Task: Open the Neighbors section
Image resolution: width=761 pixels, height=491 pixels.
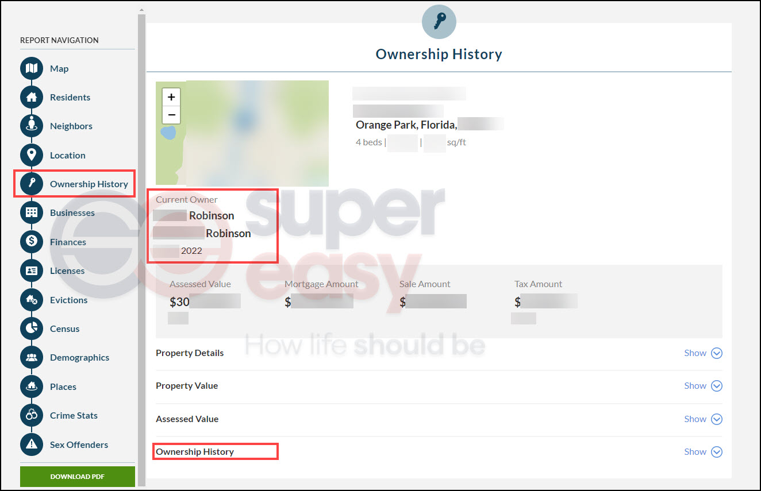Action: [x=71, y=126]
